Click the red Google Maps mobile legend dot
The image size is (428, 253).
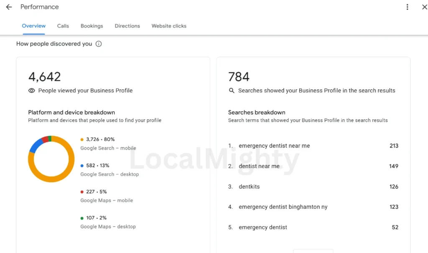(x=82, y=192)
